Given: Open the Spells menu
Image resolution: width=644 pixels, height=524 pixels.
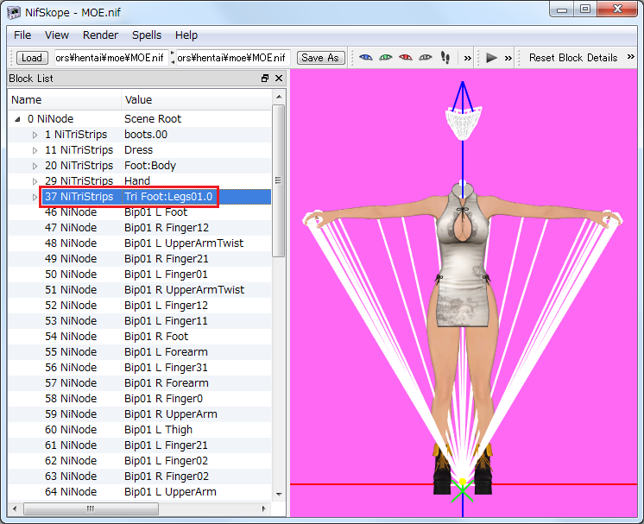Looking at the screenshot, I should pyautogui.click(x=147, y=35).
